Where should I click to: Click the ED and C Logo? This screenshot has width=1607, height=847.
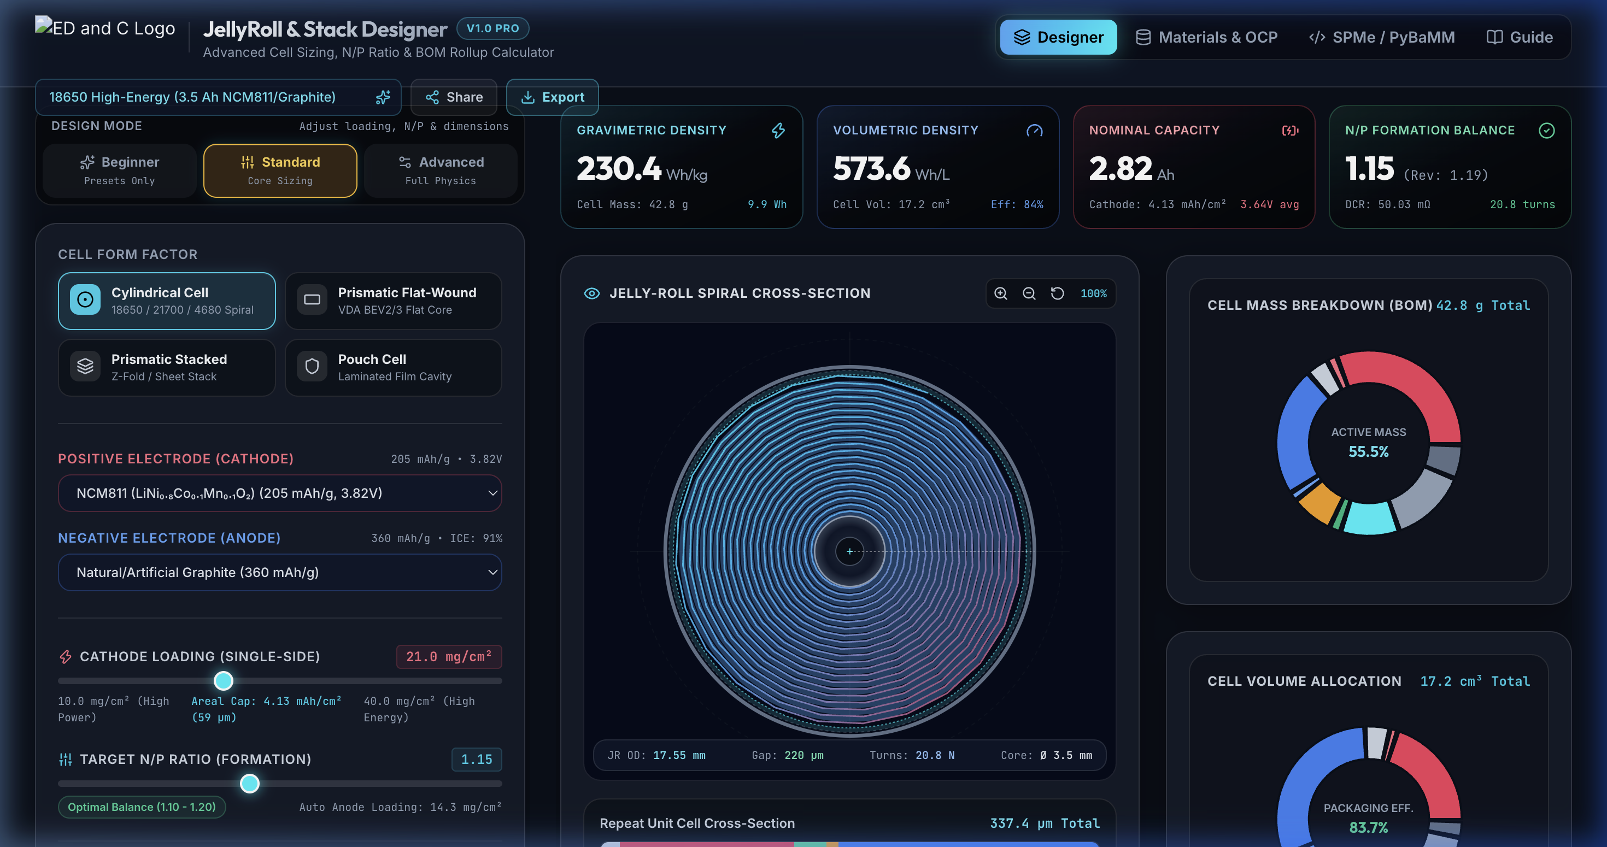pyautogui.click(x=105, y=28)
